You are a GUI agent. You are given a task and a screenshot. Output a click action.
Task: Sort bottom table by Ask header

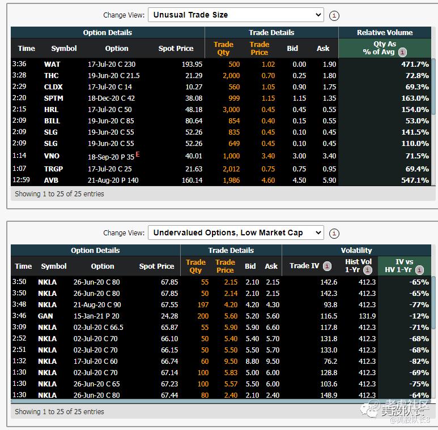coord(271,266)
